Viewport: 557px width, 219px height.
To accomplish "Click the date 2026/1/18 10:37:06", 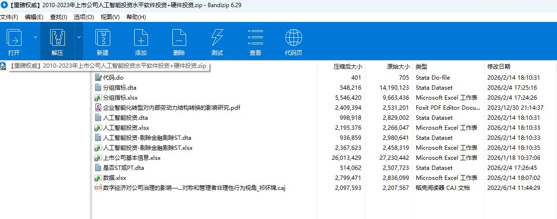I will pyautogui.click(x=514, y=157).
